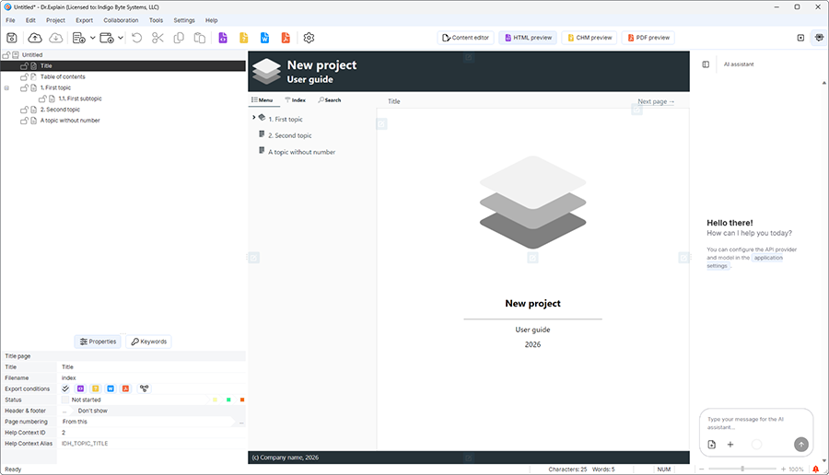Click the sidebar layout icon beside AI assistant label
The image size is (829, 475).
pyautogui.click(x=706, y=64)
